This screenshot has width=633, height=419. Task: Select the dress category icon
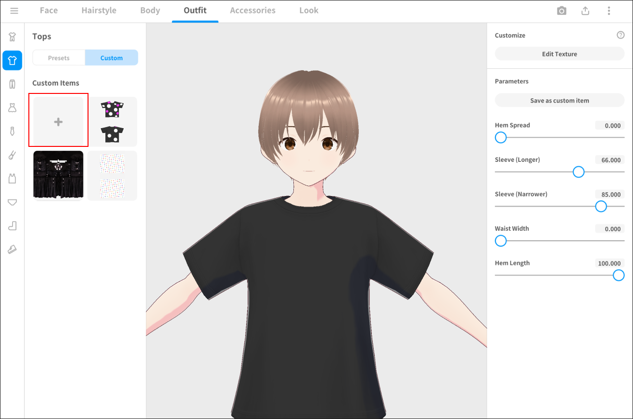pyautogui.click(x=13, y=108)
